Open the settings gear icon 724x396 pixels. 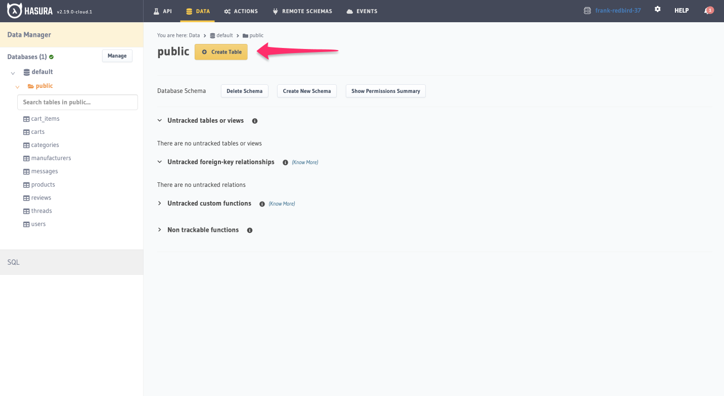[657, 9]
